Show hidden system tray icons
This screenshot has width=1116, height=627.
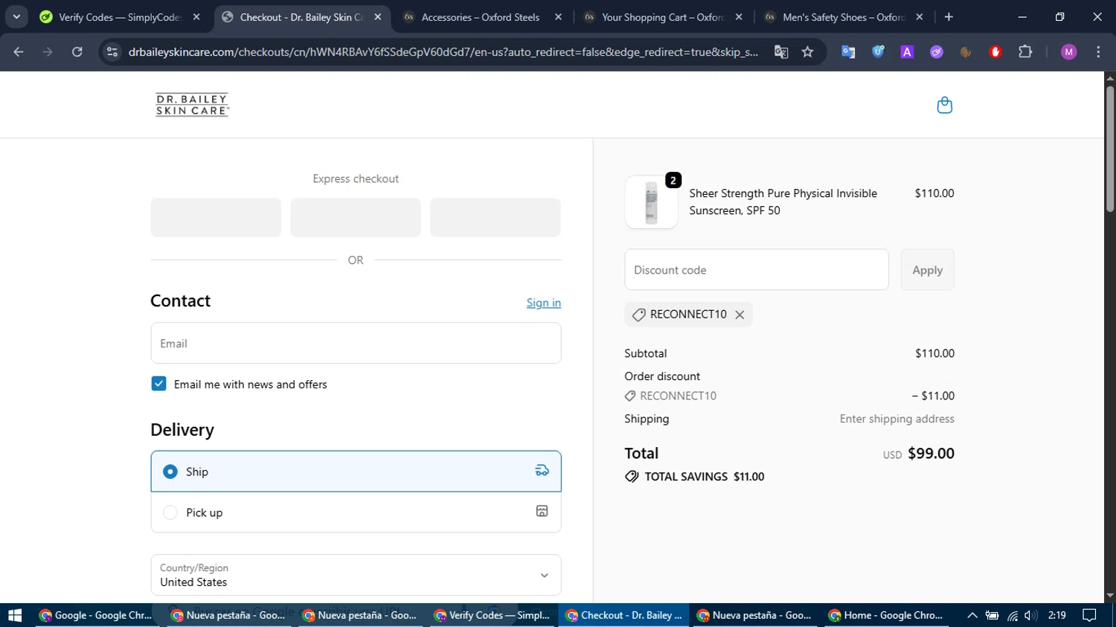[972, 615]
